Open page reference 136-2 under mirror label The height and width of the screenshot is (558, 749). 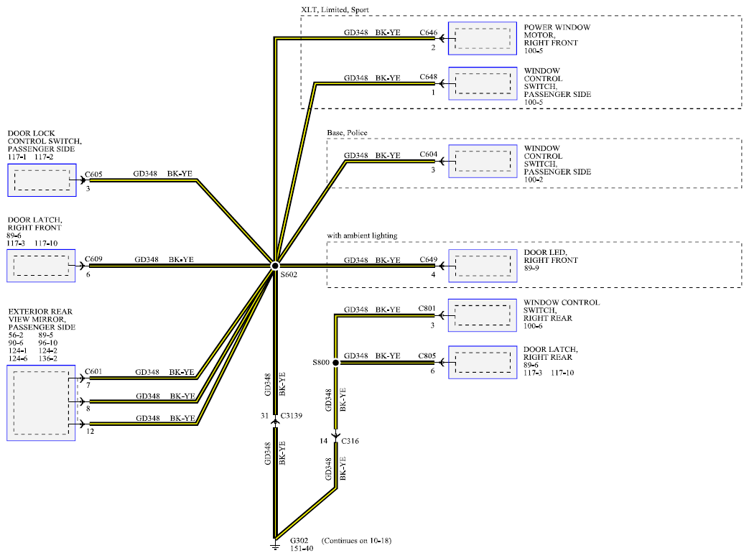48,358
